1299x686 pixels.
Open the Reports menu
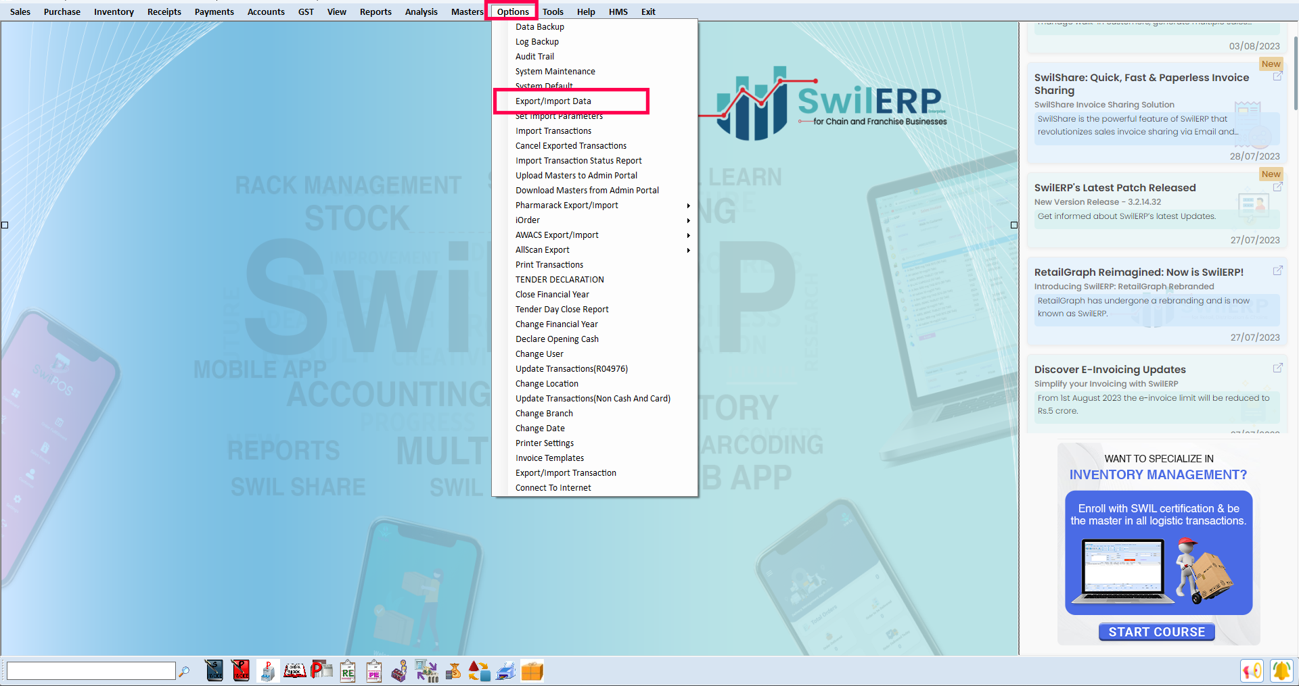click(375, 11)
